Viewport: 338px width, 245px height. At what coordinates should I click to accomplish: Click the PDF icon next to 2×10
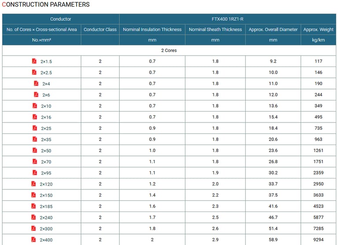click(x=35, y=106)
